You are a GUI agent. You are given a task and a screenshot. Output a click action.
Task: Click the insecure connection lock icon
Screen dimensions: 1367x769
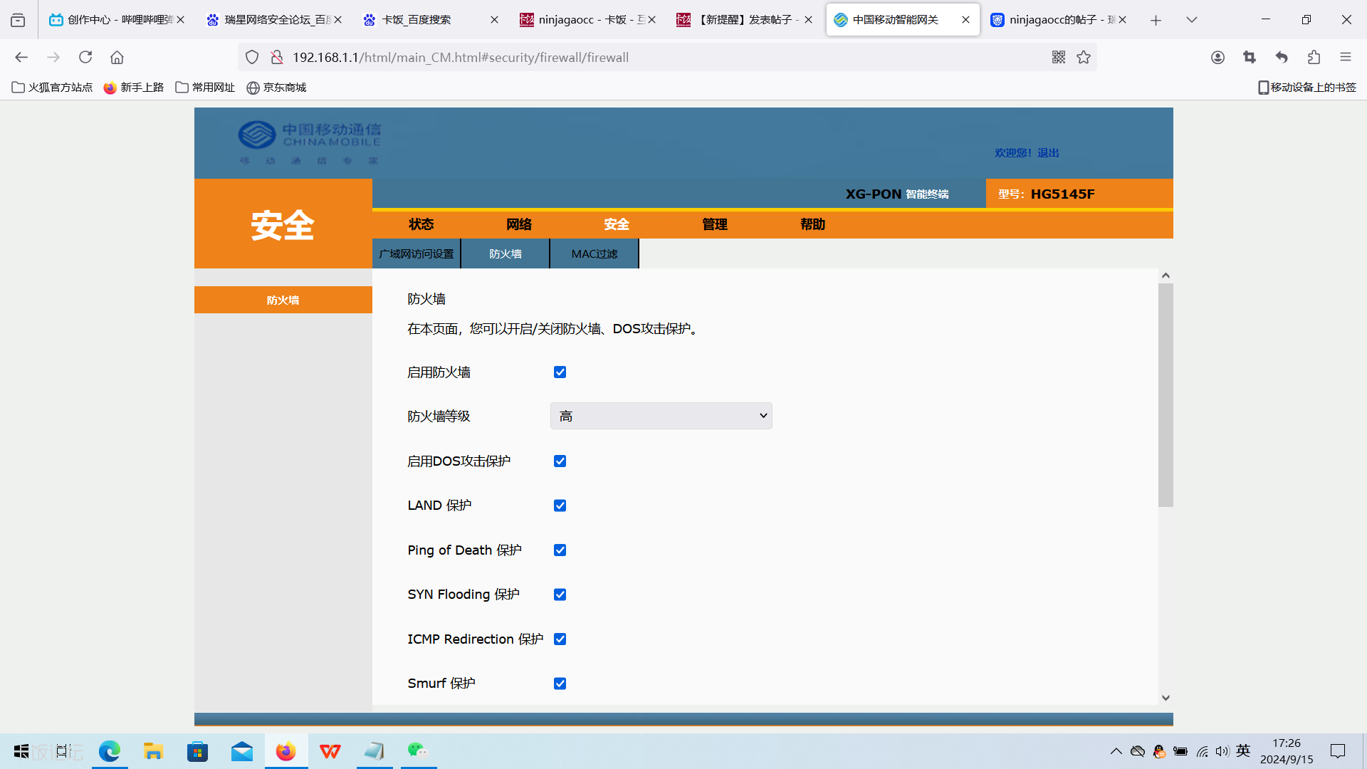point(277,57)
